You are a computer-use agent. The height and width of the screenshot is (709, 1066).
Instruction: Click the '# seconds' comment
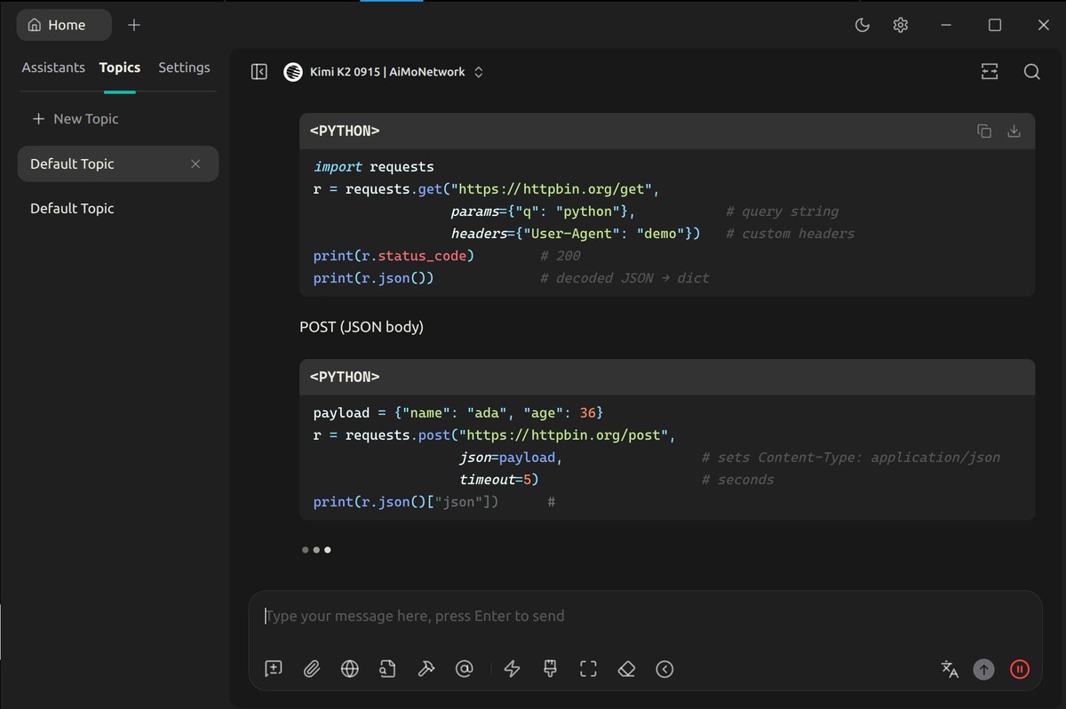pos(737,480)
